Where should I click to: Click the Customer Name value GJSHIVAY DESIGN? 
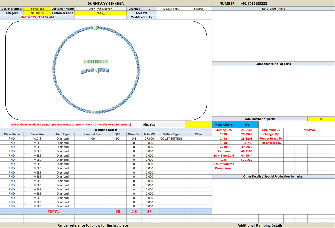click(100, 9)
